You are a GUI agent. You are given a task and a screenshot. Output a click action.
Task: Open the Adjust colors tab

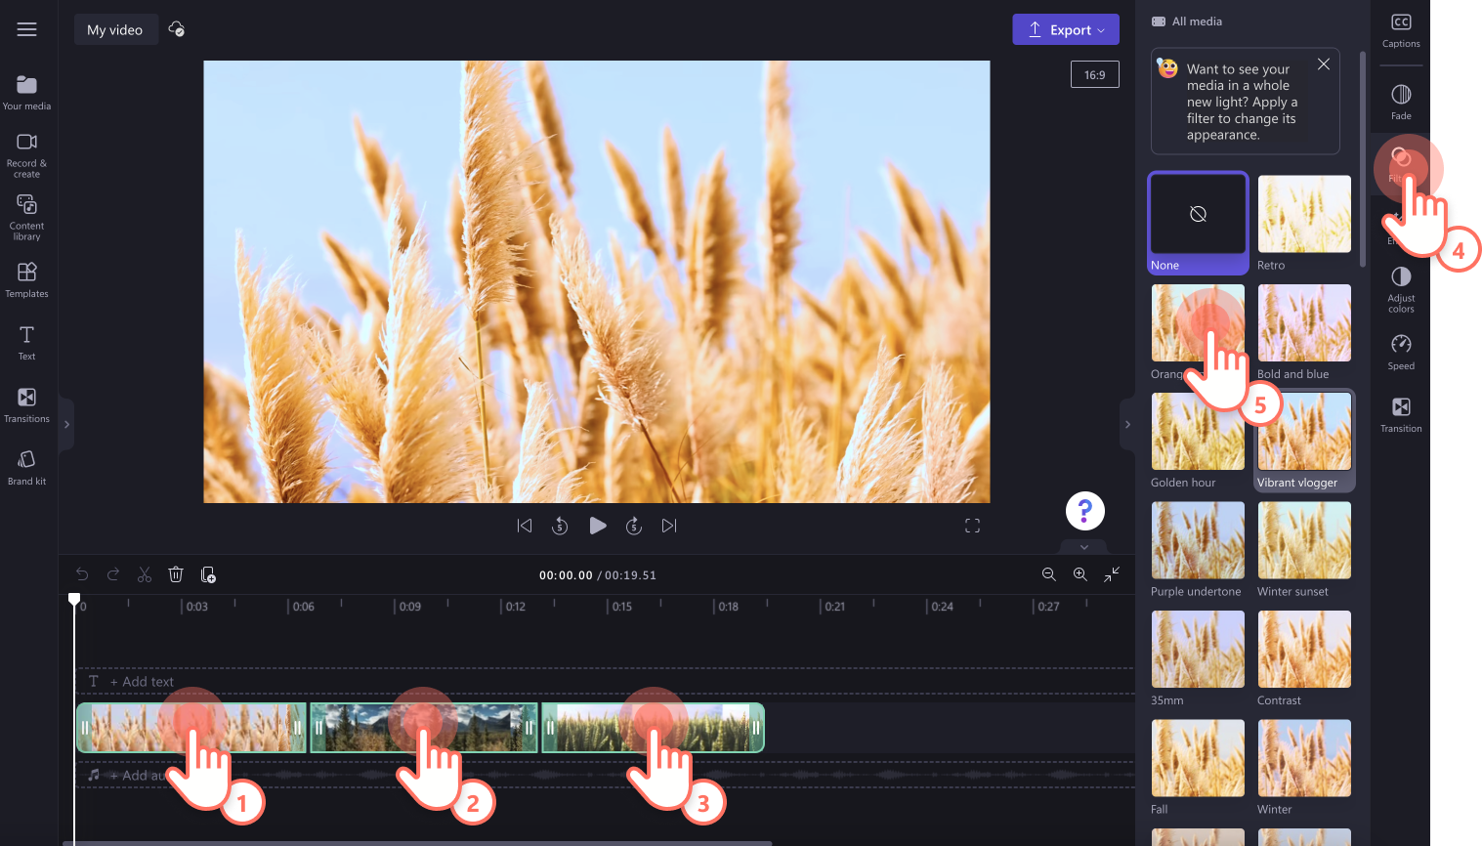[1401, 289]
